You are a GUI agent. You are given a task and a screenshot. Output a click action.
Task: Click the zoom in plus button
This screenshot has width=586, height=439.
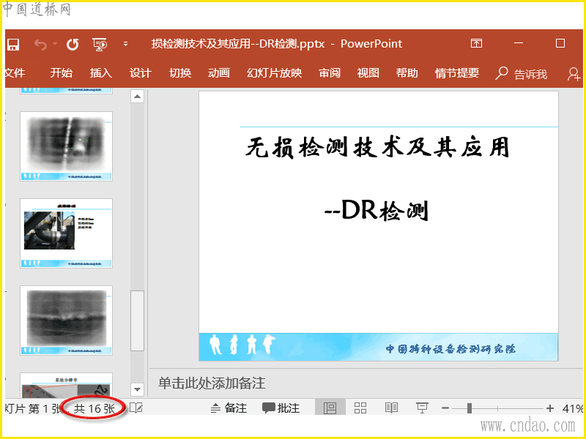coord(550,408)
